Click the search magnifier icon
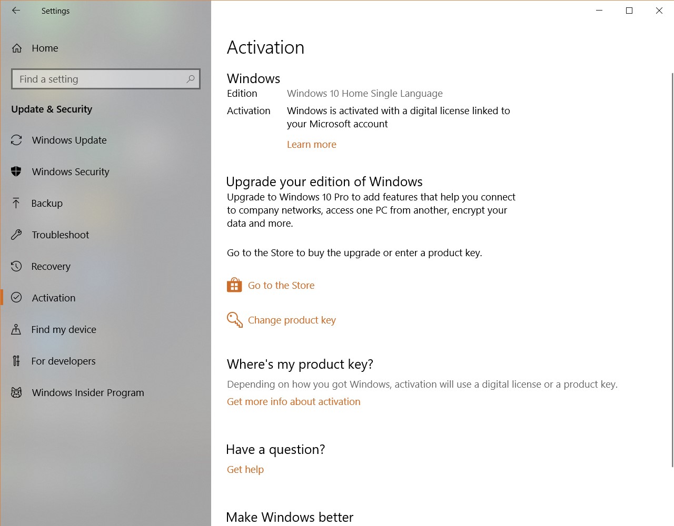Viewport: 674px width, 526px height. coord(191,79)
